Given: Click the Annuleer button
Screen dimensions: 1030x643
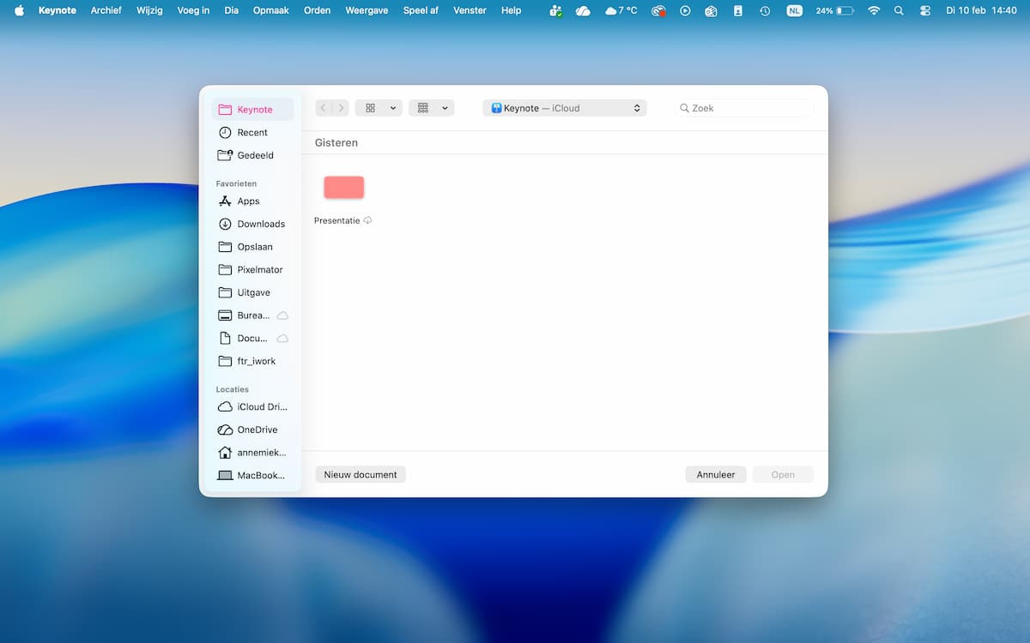Looking at the screenshot, I should coord(716,475).
